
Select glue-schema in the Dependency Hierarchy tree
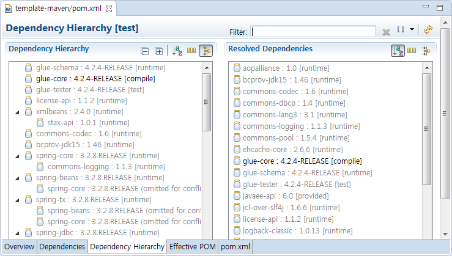tap(100, 68)
